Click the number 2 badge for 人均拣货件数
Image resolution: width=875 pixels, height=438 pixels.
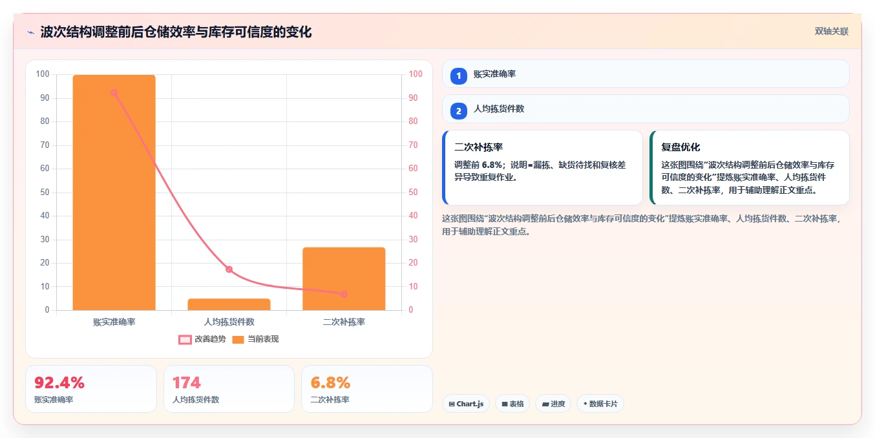pyautogui.click(x=459, y=111)
